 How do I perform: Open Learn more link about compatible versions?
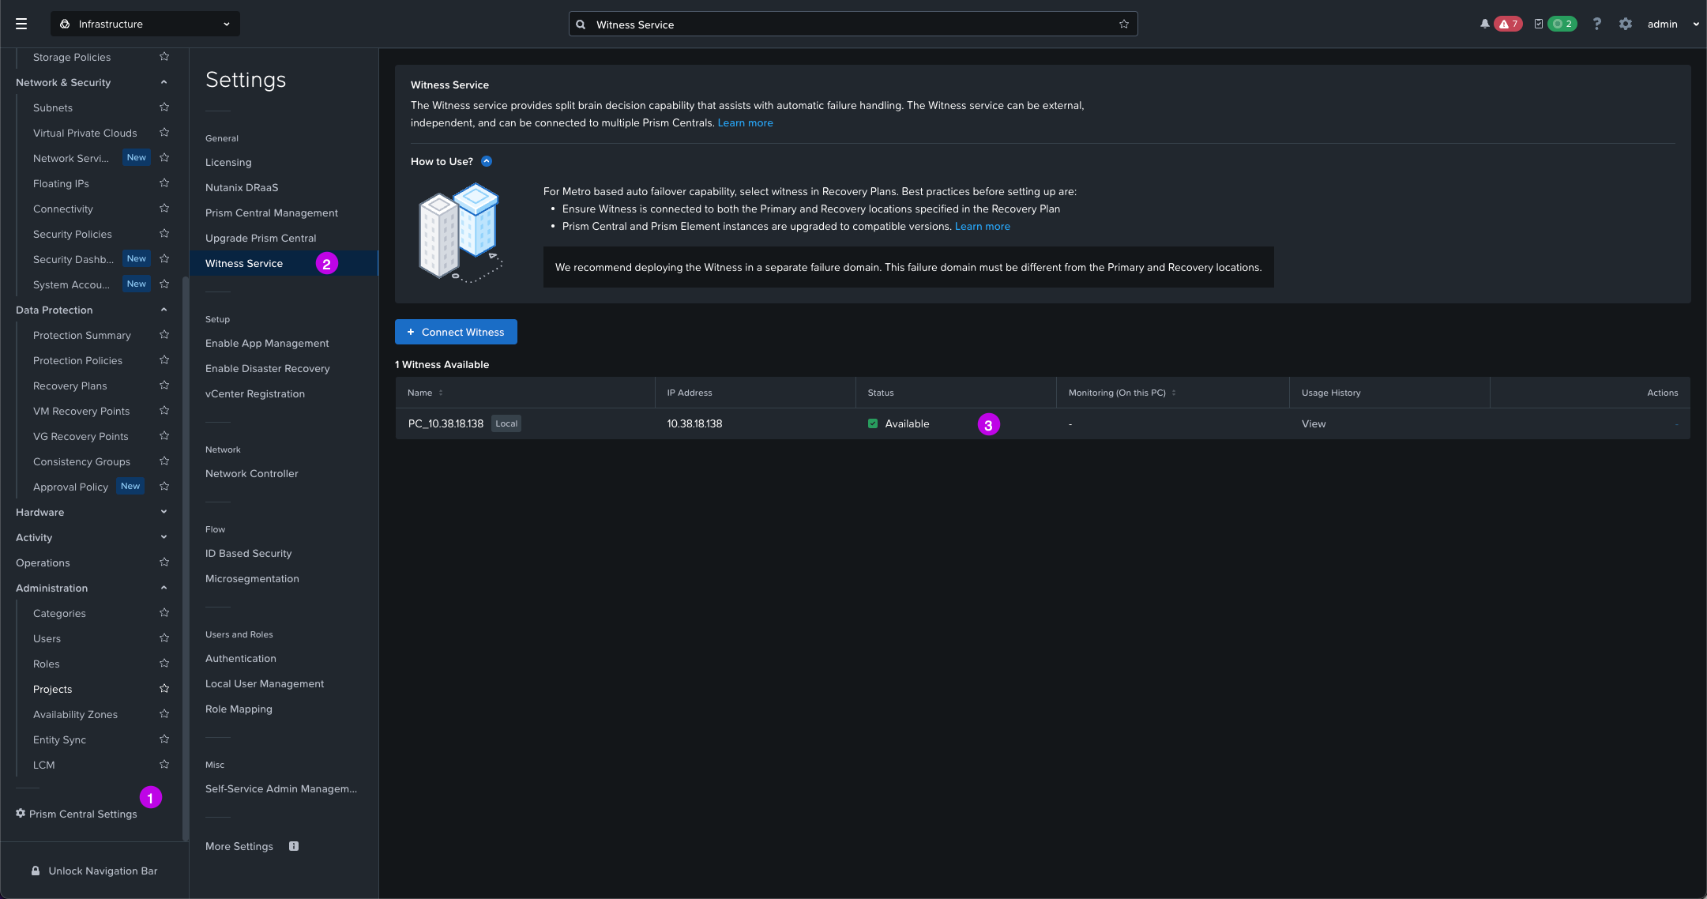(x=983, y=226)
